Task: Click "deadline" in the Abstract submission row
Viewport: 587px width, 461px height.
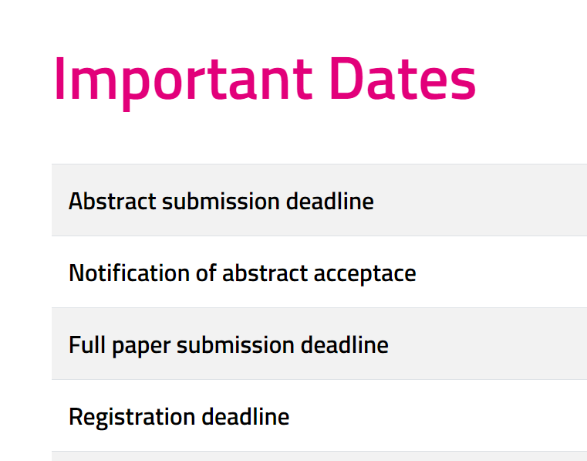Action: pyautogui.click(x=330, y=202)
